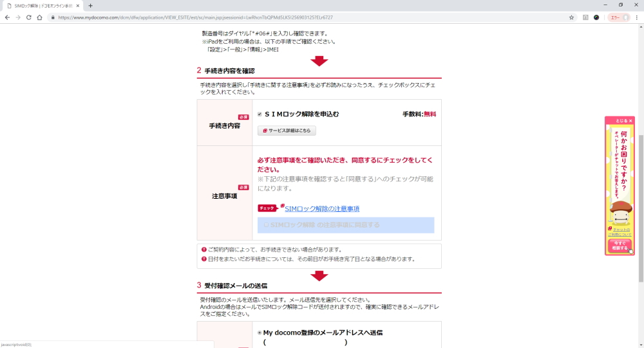
Task: Click the サービス詳細はこちら button
Action: coord(287,131)
